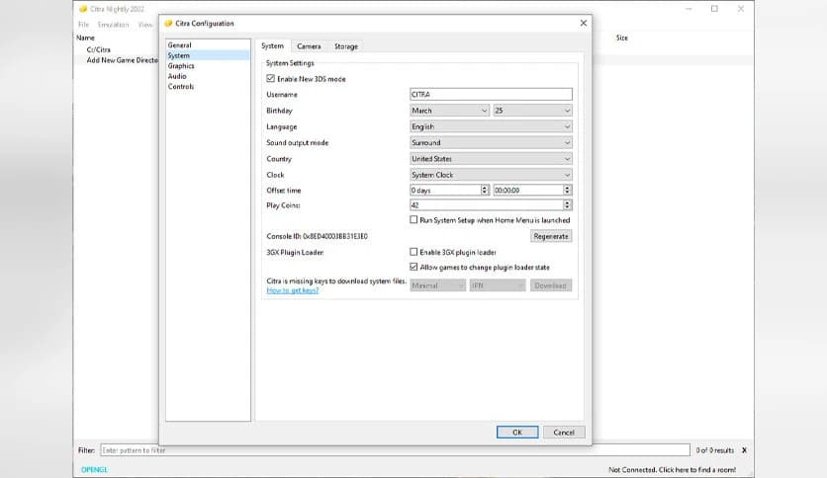Image resolution: width=827 pixels, height=478 pixels.
Task: Click the Username field containing CITRA
Action: click(491, 94)
